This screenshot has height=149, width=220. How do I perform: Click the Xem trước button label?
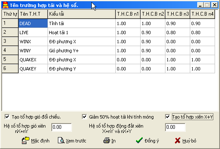click(76, 141)
